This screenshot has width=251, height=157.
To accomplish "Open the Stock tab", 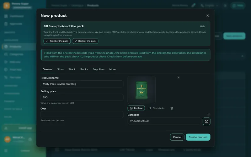I will click(72, 69).
